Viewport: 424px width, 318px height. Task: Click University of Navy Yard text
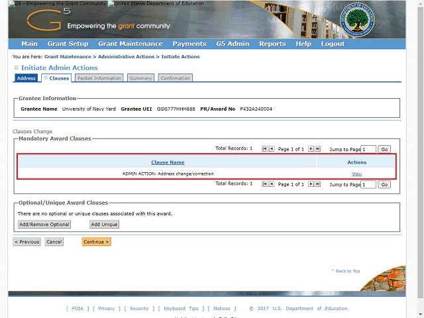pos(89,109)
